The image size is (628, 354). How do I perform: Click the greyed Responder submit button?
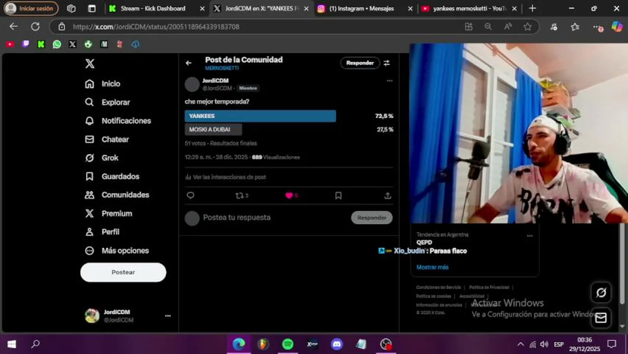tap(372, 218)
